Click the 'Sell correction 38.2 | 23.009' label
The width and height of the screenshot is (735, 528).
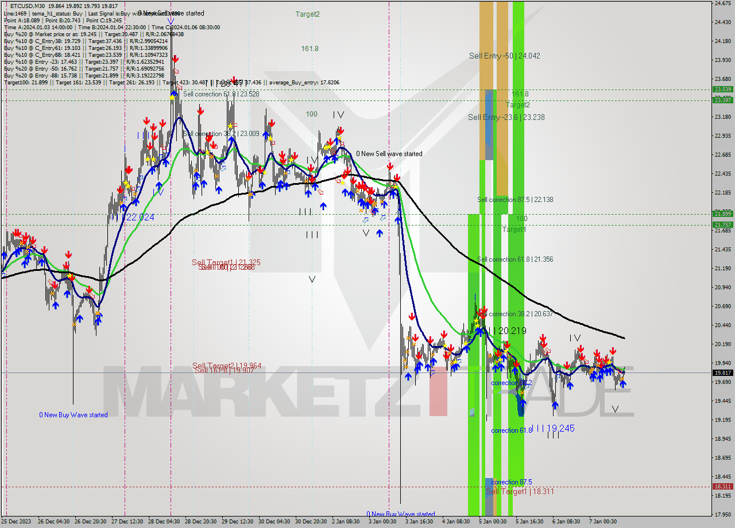tap(221, 134)
